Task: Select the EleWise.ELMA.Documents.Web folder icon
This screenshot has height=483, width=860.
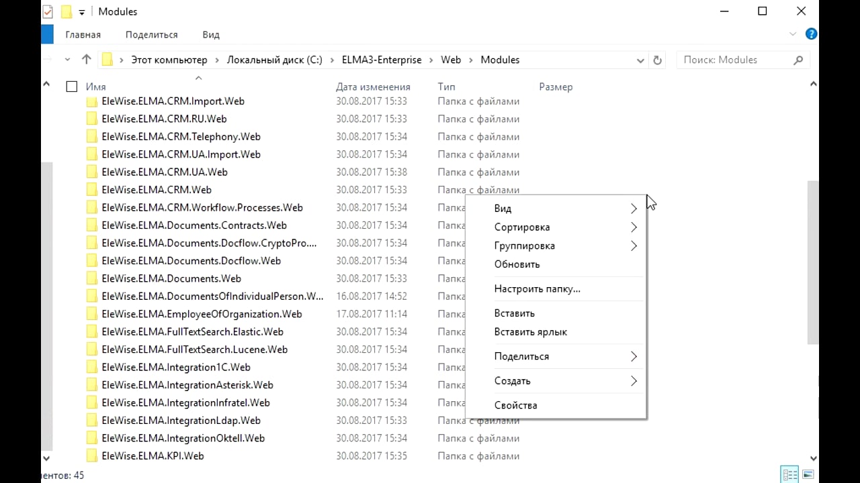Action: 91,278
